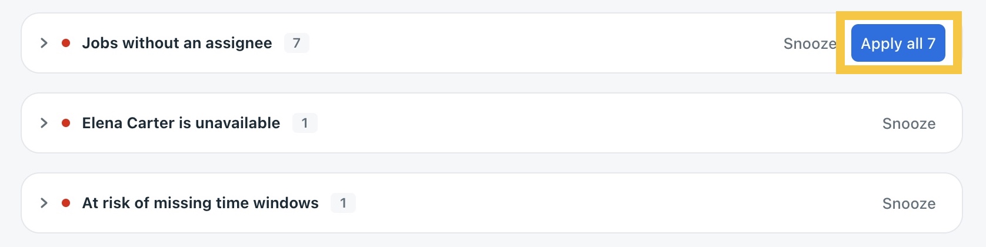The image size is (986, 247).
Task: Expand the At risk of missing time windows row
Action: (44, 203)
